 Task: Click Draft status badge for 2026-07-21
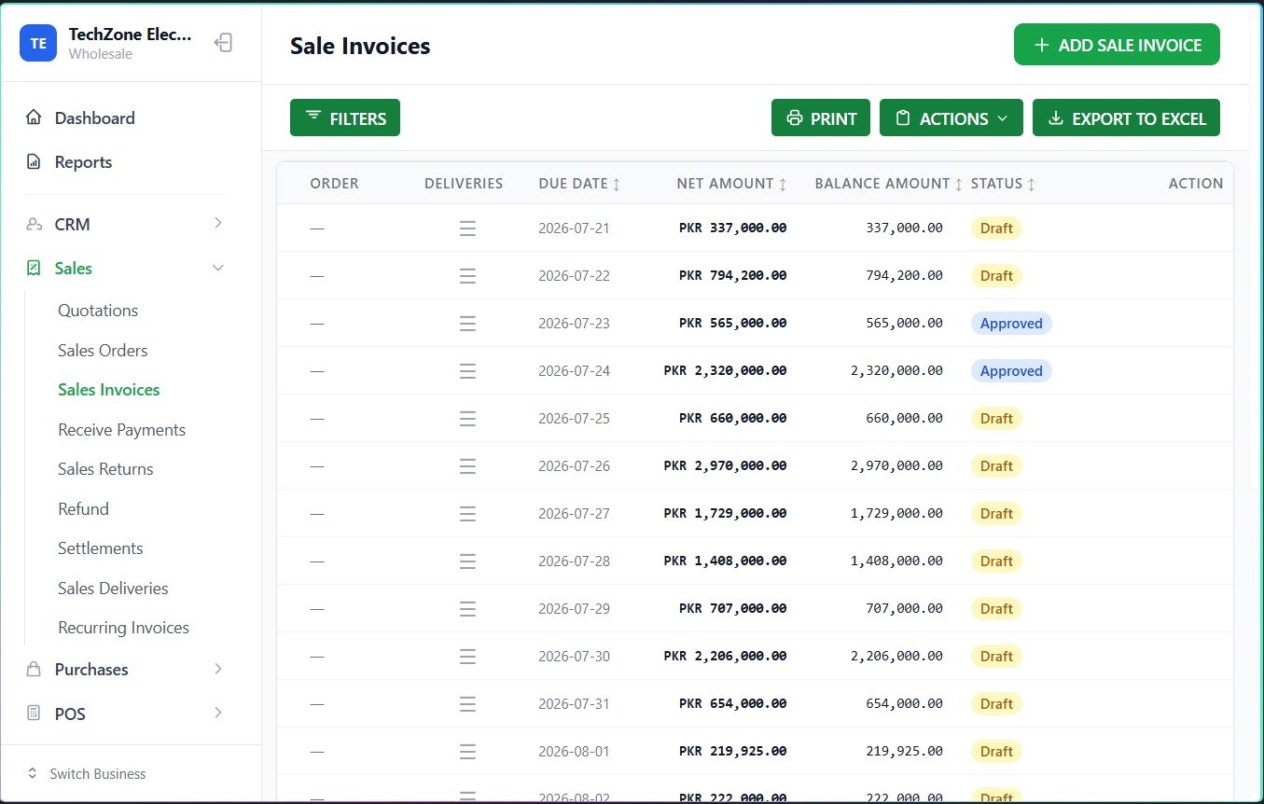pos(996,229)
